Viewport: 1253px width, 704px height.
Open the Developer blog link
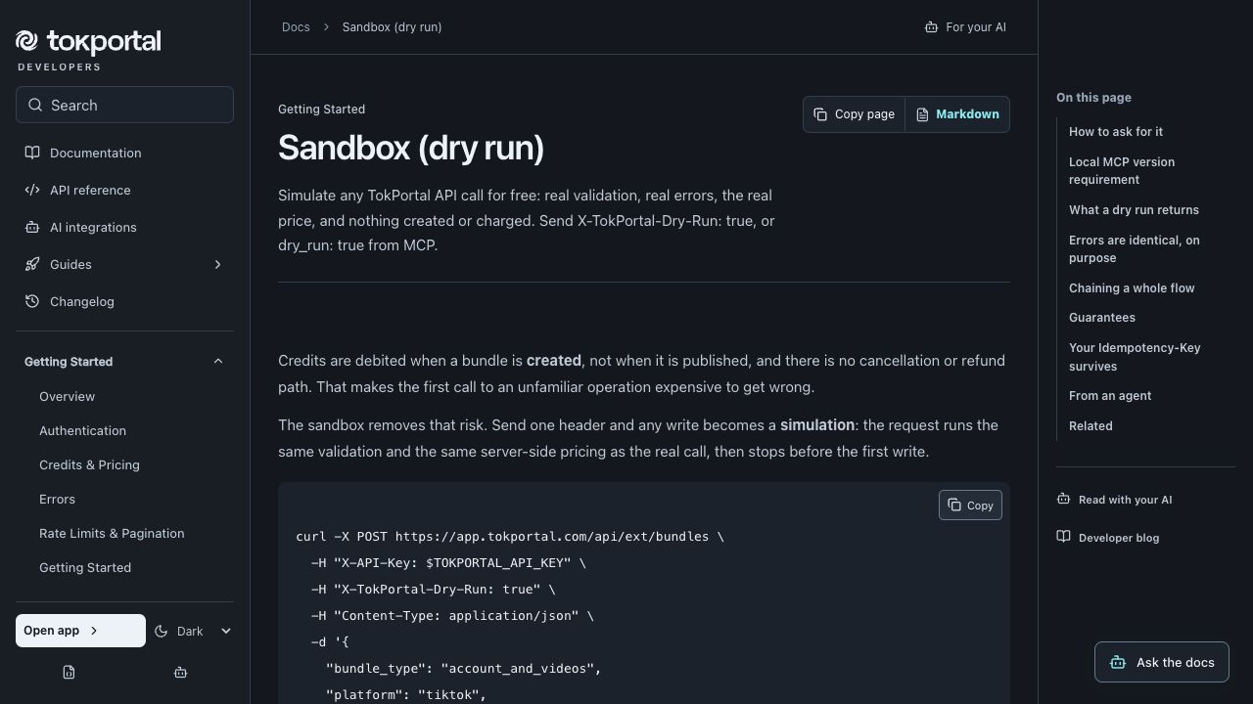tap(1108, 537)
